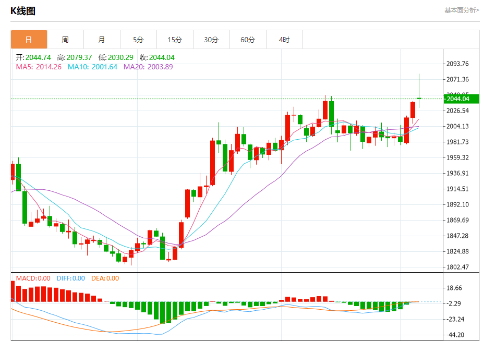Click the 2071.36 price axis label

(457, 80)
